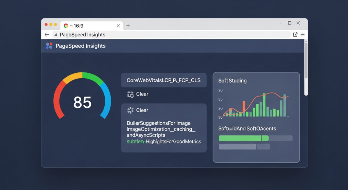This screenshot has width=348, height=190.
Task: Click the first Clear label below CoreWebVitals
Action: click(142, 94)
